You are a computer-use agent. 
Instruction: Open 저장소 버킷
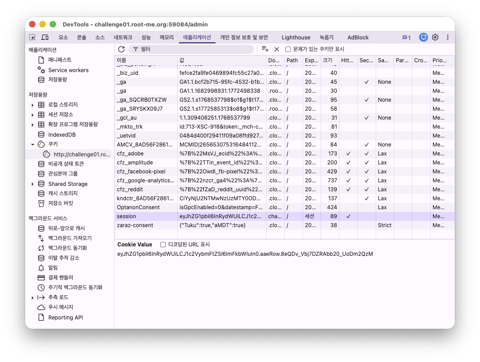pyautogui.click(x=60, y=203)
